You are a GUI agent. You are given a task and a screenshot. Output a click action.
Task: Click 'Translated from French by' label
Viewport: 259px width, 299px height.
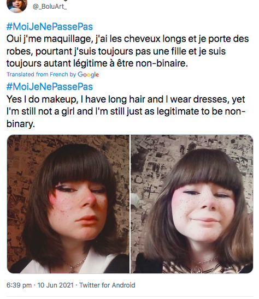(x=42, y=74)
